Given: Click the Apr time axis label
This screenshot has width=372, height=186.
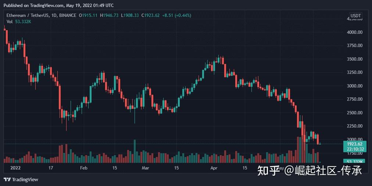Looking at the screenshot, I should [x=214, y=168].
